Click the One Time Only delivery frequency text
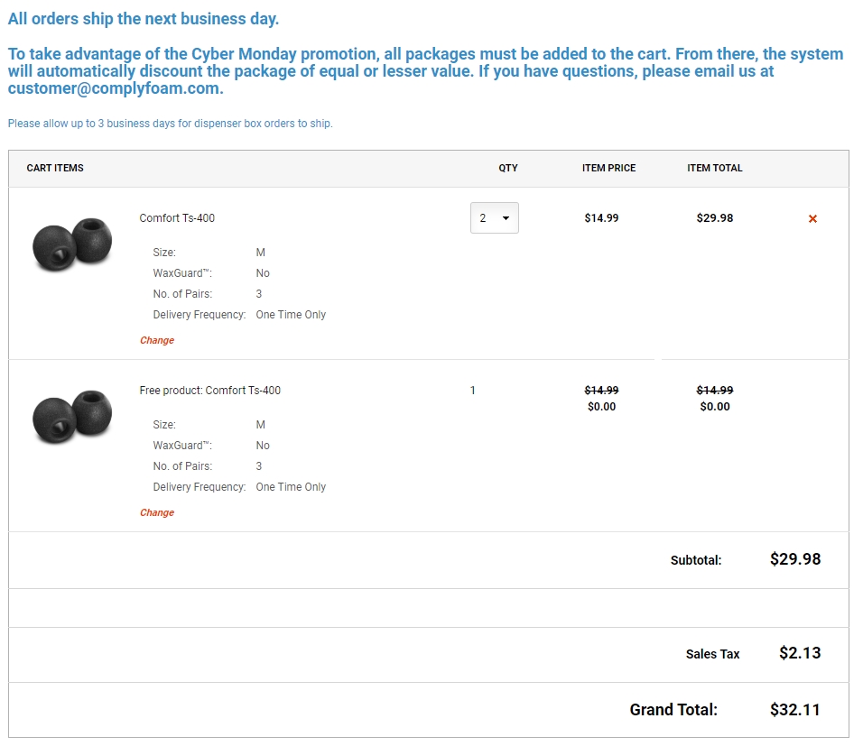863x746 pixels. click(x=290, y=315)
